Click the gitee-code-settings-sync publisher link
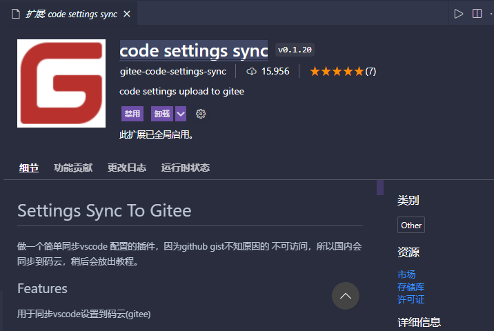The height and width of the screenshot is (331, 494). (172, 72)
